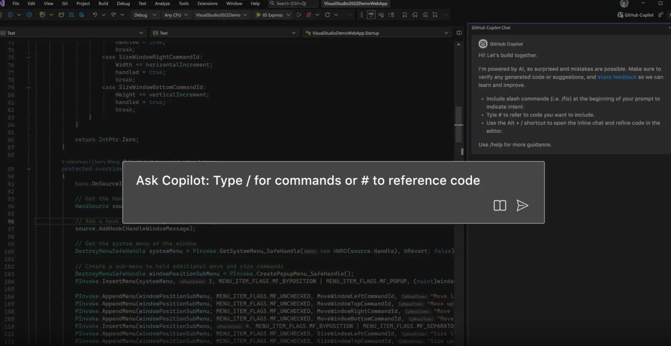671x346 pixels.
Task: Click the Restart circular arrow icon
Action: (327, 15)
